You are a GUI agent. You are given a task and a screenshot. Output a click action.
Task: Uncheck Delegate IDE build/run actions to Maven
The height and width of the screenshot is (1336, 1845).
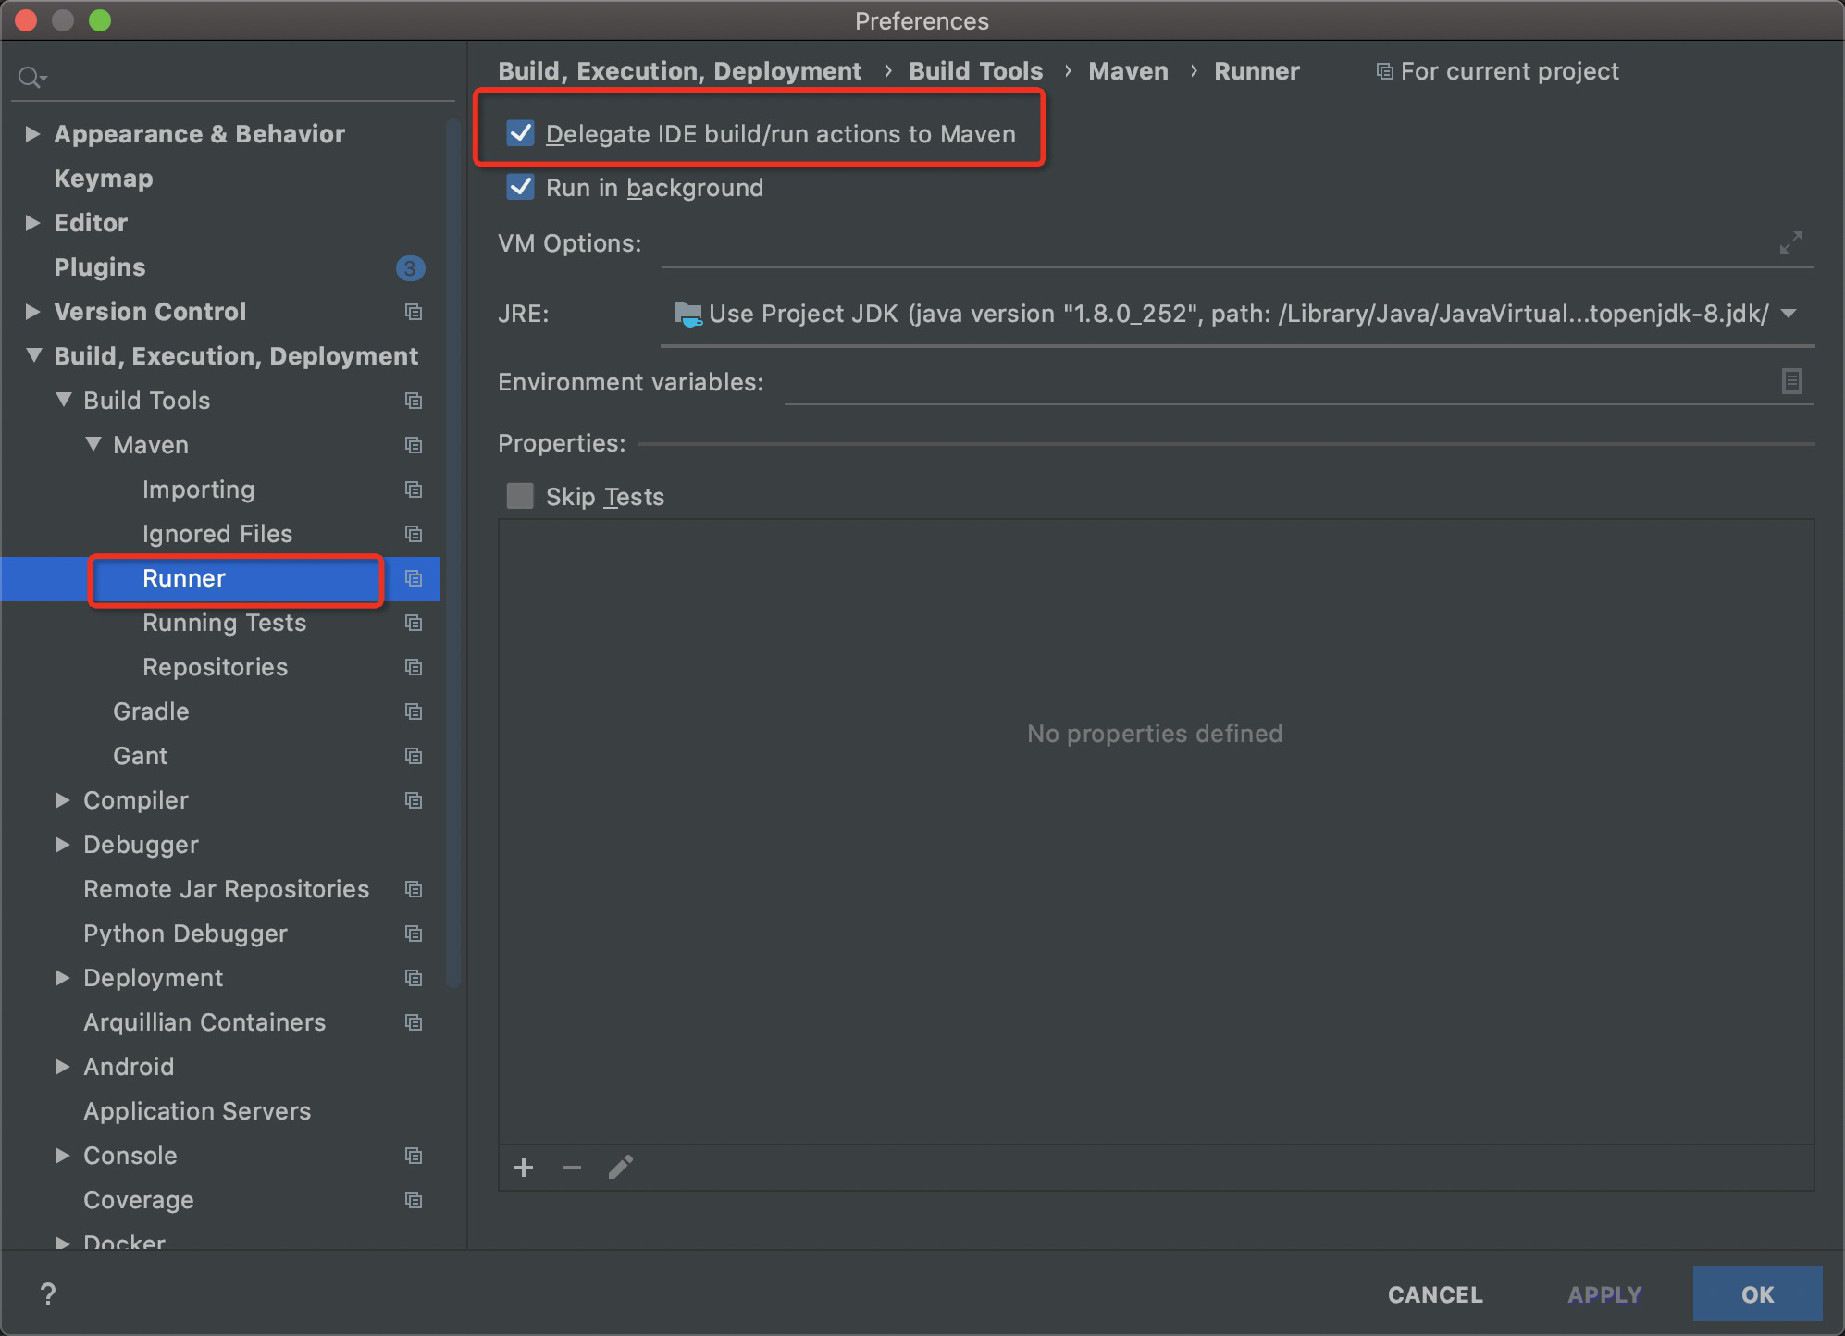520,133
